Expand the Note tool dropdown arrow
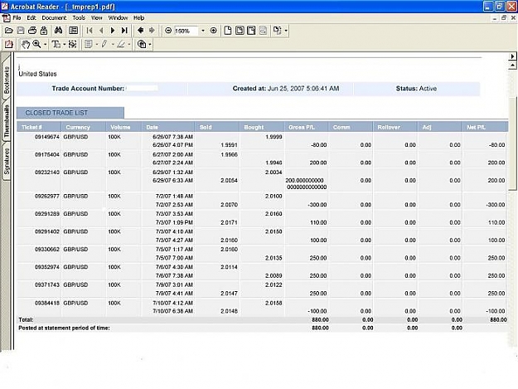 pos(97,44)
